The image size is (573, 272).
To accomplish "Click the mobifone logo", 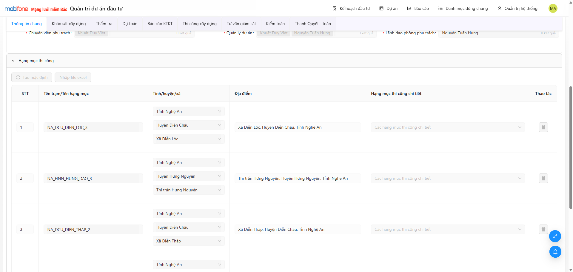I will pyautogui.click(x=16, y=9).
